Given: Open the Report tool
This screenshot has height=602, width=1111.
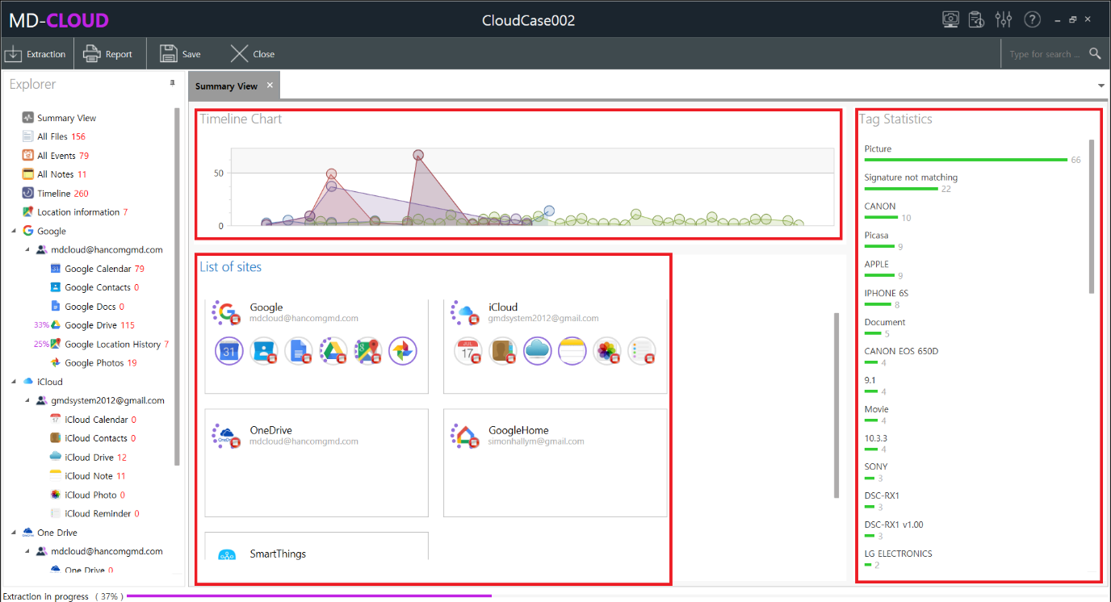Looking at the screenshot, I should point(108,54).
